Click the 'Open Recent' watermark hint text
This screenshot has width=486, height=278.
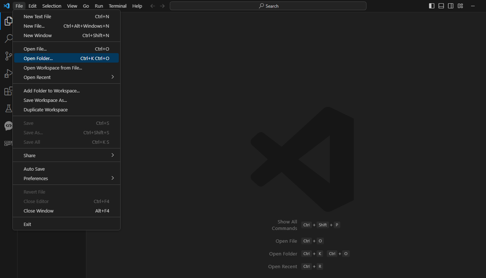coord(283,266)
